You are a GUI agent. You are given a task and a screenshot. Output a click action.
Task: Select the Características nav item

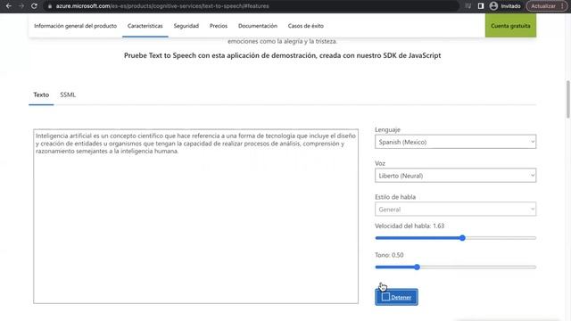(145, 26)
